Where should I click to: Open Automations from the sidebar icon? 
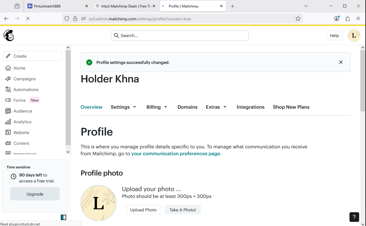click(8, 90)
